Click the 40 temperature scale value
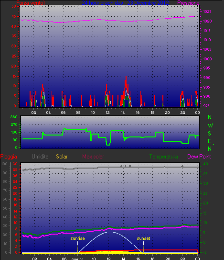 pyautogui.click(x=205, y=164)
